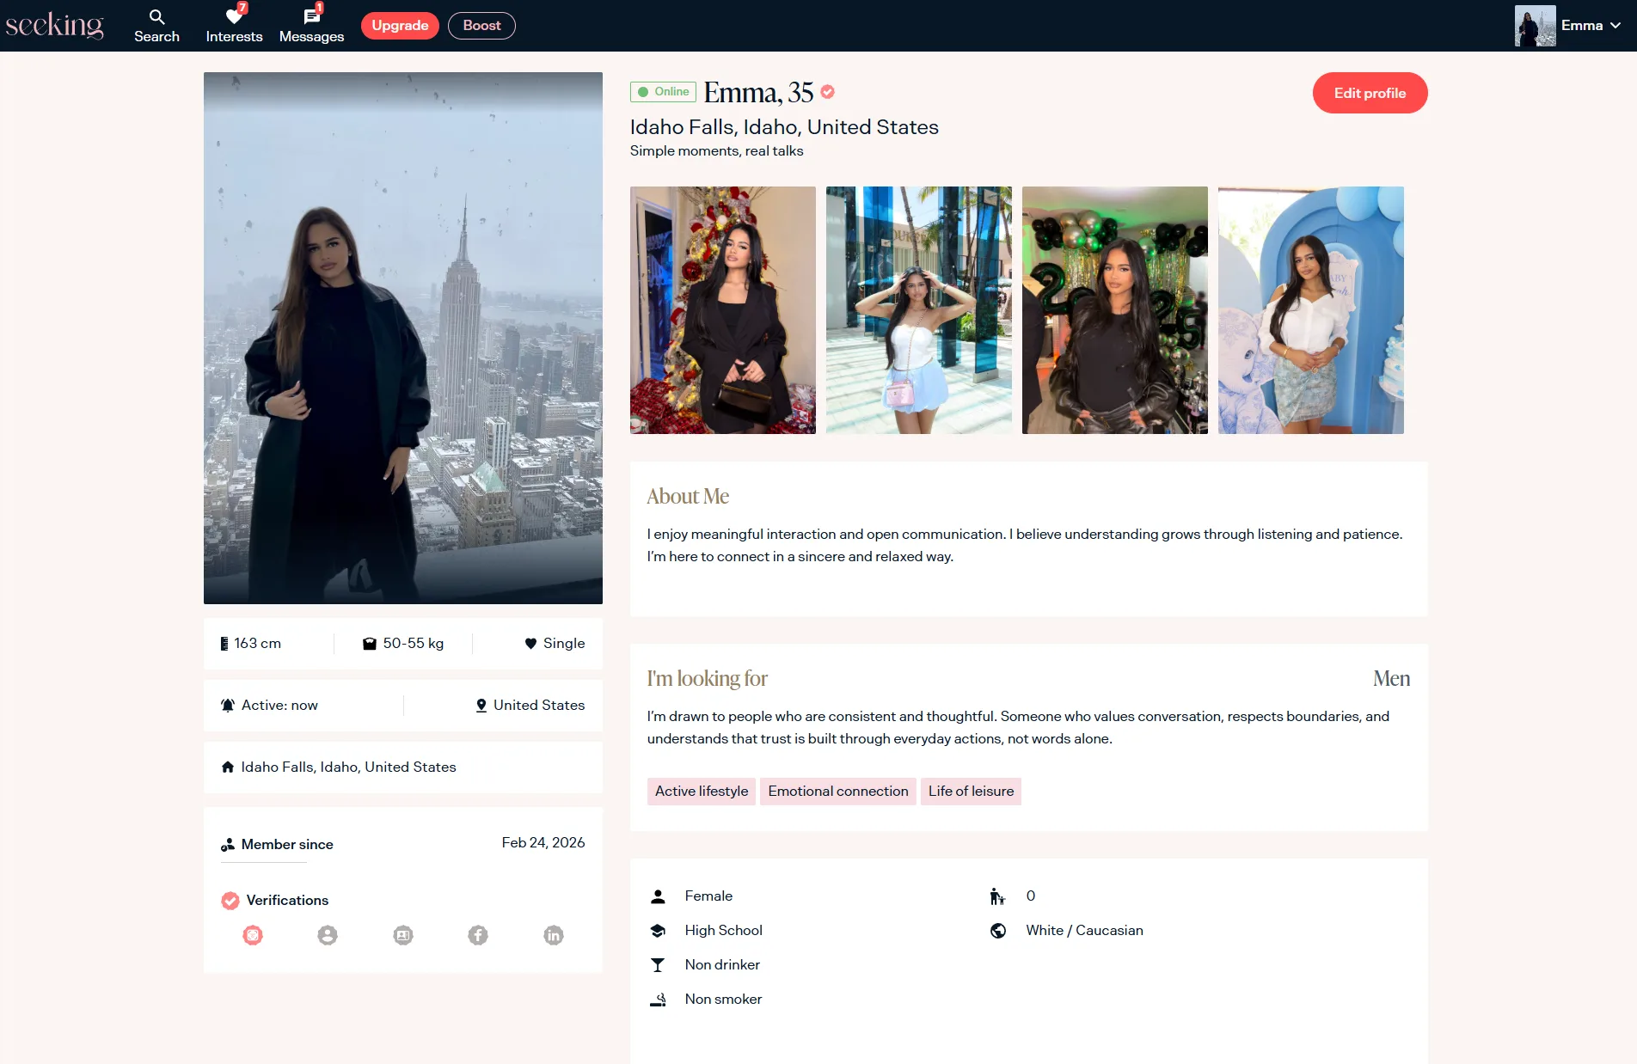
Task: Open the Messages chat icon
Action: (x=311, y=17)
